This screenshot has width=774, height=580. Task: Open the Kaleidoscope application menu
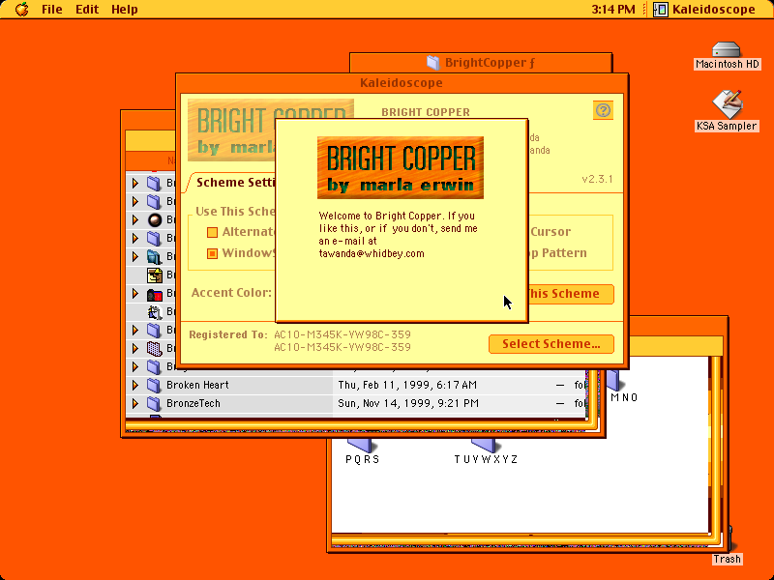704,10
